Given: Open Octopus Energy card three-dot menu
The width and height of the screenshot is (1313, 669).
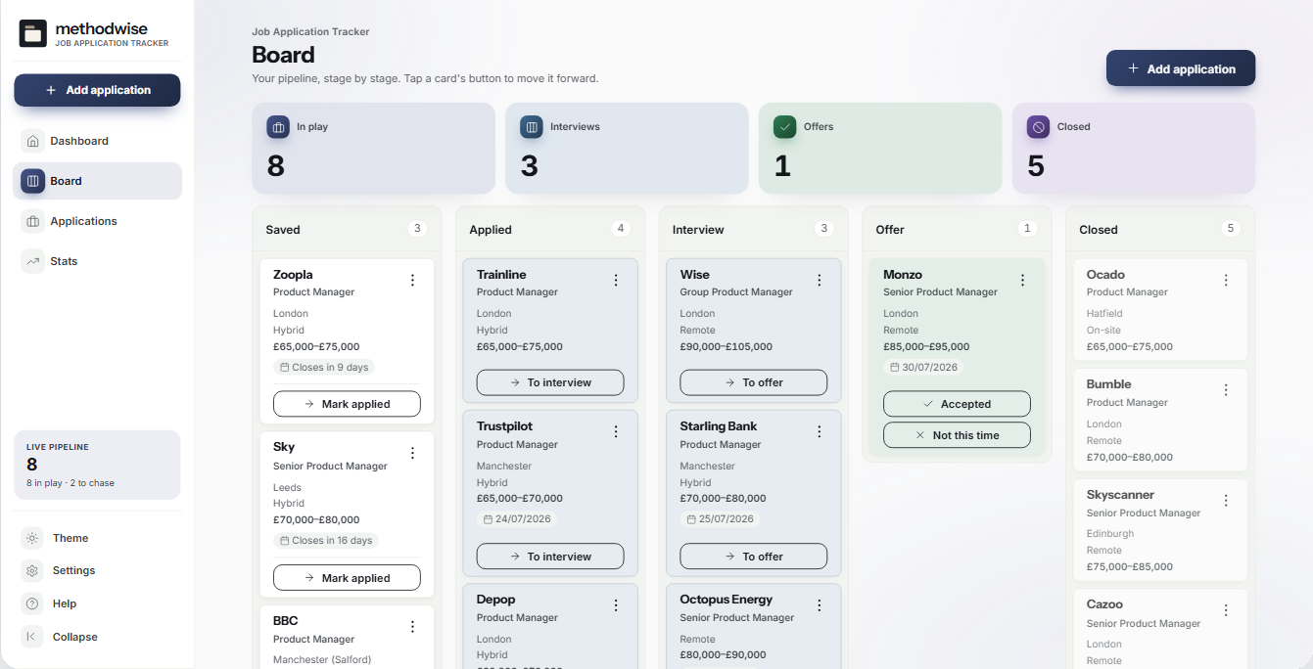Looking at the screenshot, I should 820,605.
